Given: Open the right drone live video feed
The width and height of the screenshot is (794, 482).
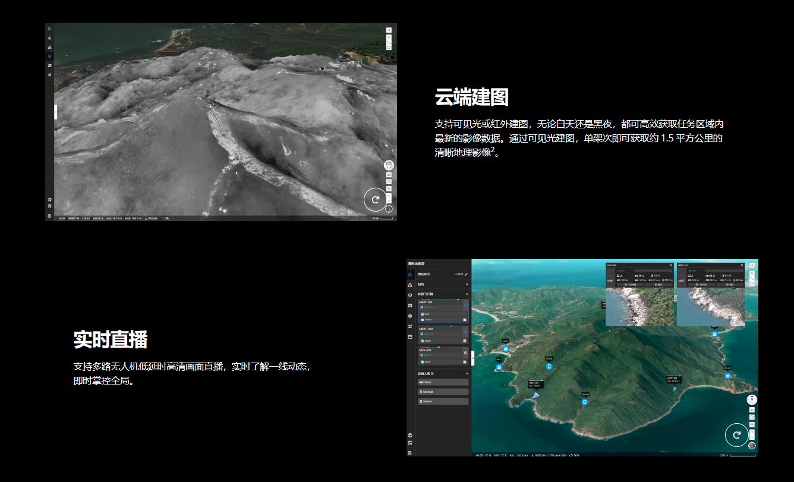Looking at the screenshot, I should tap(711, 307).
